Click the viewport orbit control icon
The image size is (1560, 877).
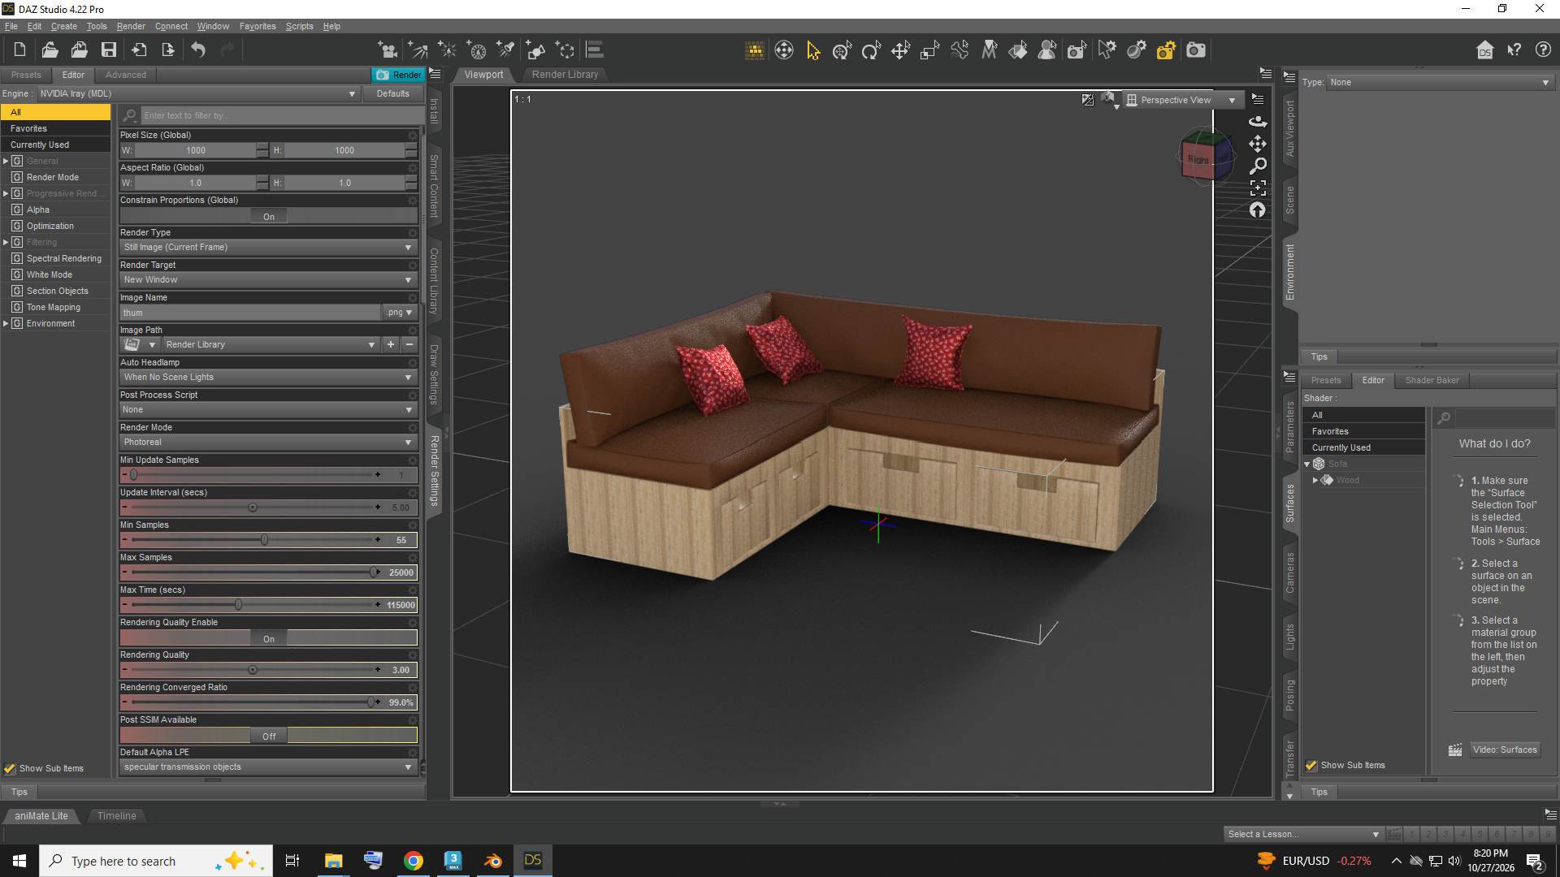(x=1258, y=121)
